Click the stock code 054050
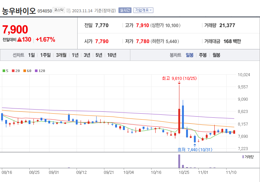260x182 pixels. [x=45, y=11]
